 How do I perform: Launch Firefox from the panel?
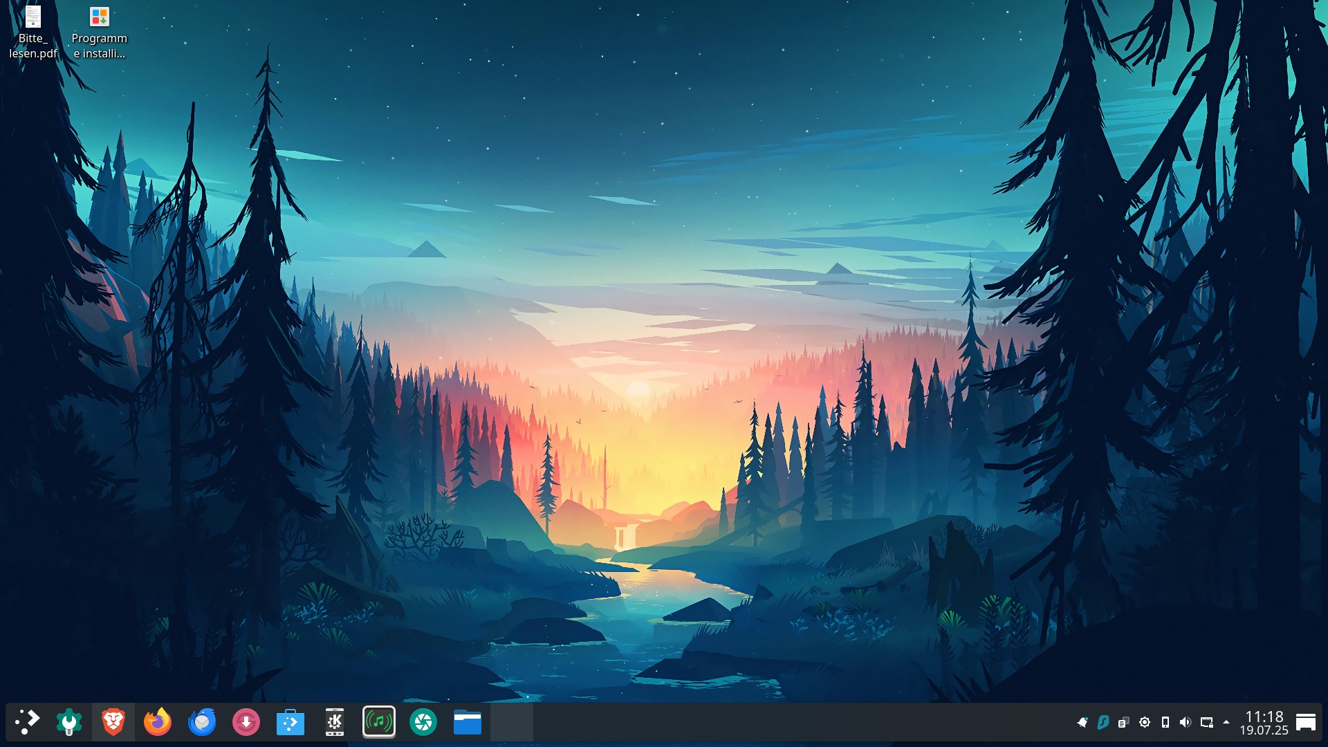point(158,722)
